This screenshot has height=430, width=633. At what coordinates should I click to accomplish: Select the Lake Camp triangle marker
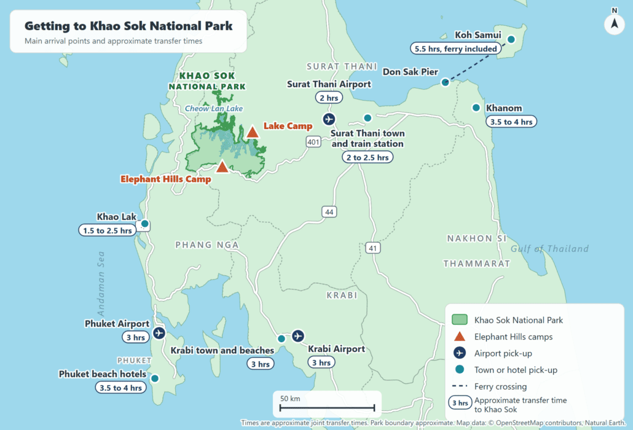[253, 132]
